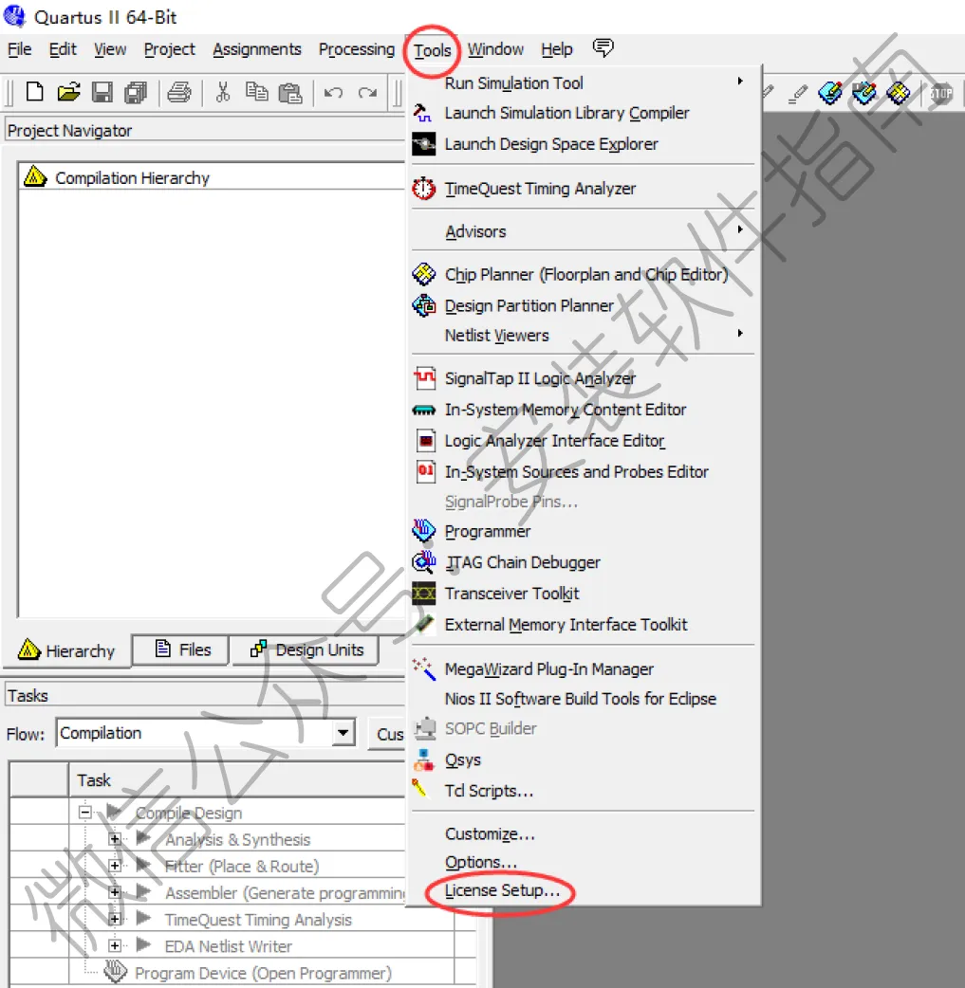Click the Program Device icon in Tasks

115,971
